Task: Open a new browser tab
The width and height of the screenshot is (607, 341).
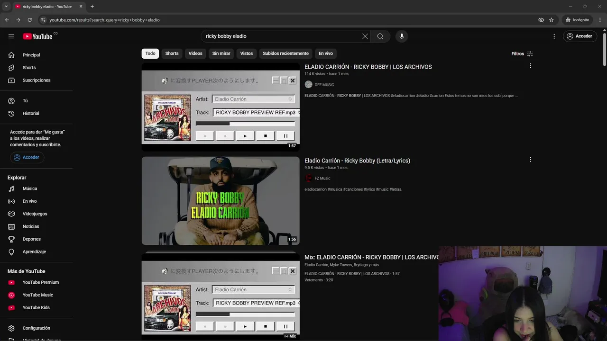Action: coord(92,7)
